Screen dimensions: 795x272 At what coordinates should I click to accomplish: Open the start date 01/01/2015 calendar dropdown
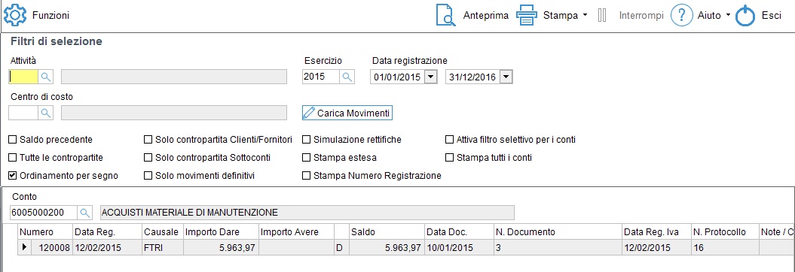(430, 77)
